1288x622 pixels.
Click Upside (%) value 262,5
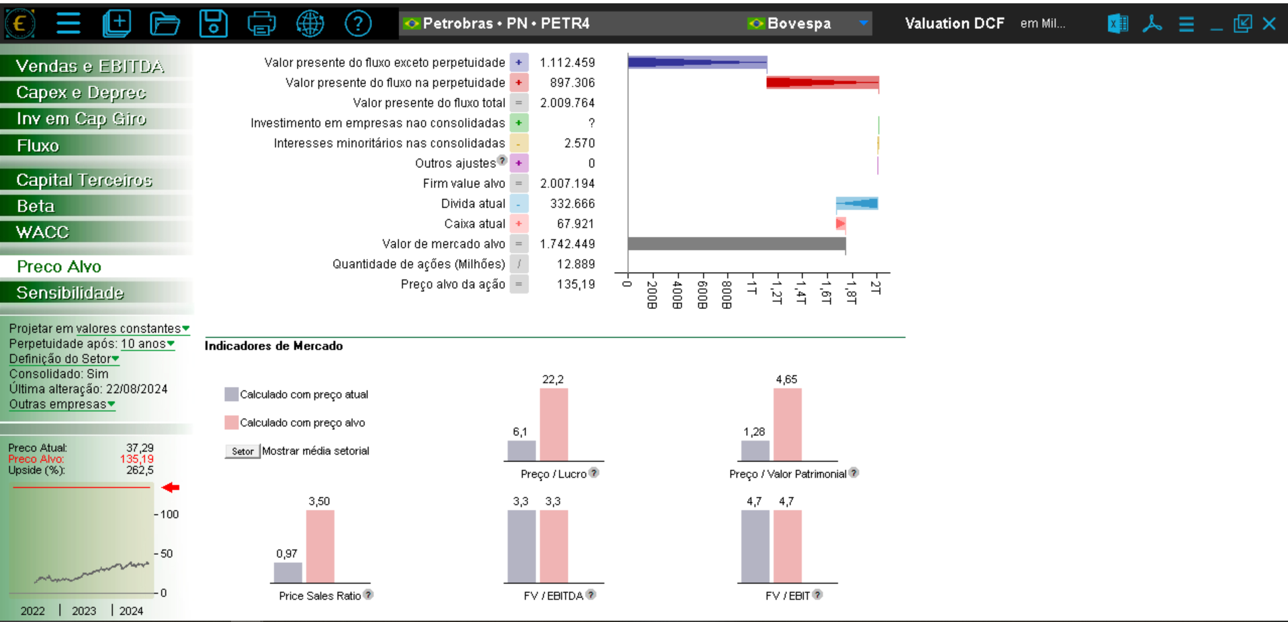point(140,470)
